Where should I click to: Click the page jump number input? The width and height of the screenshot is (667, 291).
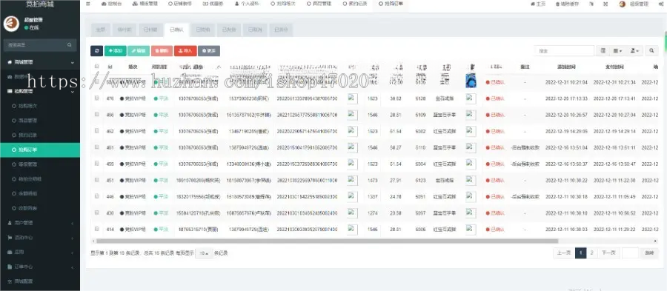pyautogui.click(x=631, y=253)
